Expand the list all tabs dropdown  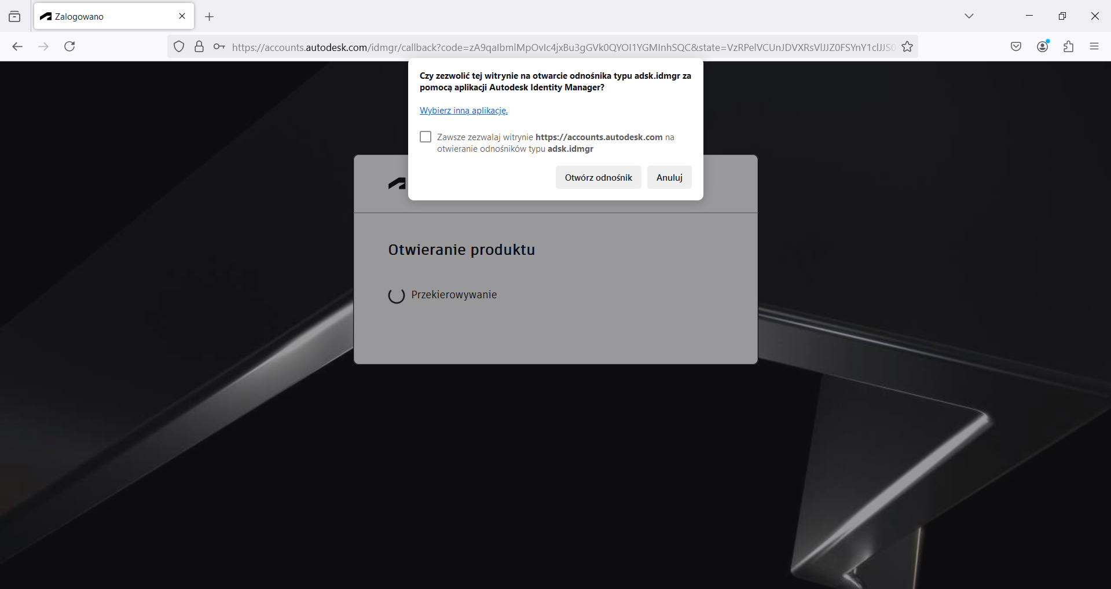coord(969,16)
